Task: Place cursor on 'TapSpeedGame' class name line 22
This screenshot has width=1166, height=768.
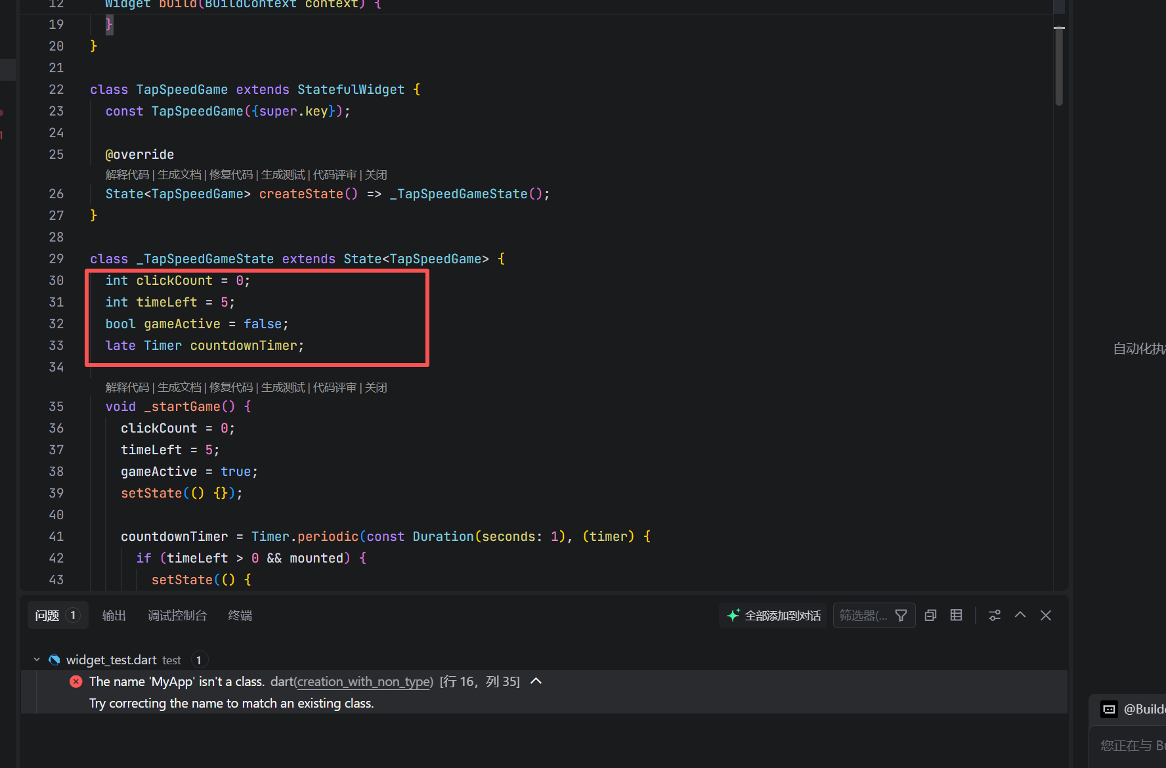Action: click(x=182, y=89)
